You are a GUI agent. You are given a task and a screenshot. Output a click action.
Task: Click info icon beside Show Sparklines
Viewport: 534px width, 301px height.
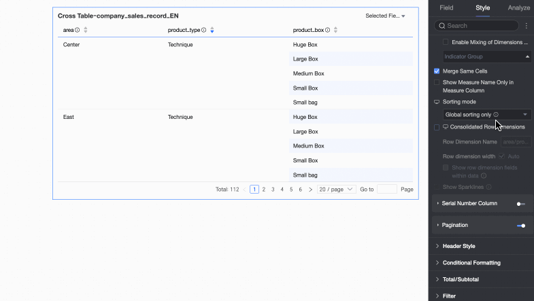[488, 187]
